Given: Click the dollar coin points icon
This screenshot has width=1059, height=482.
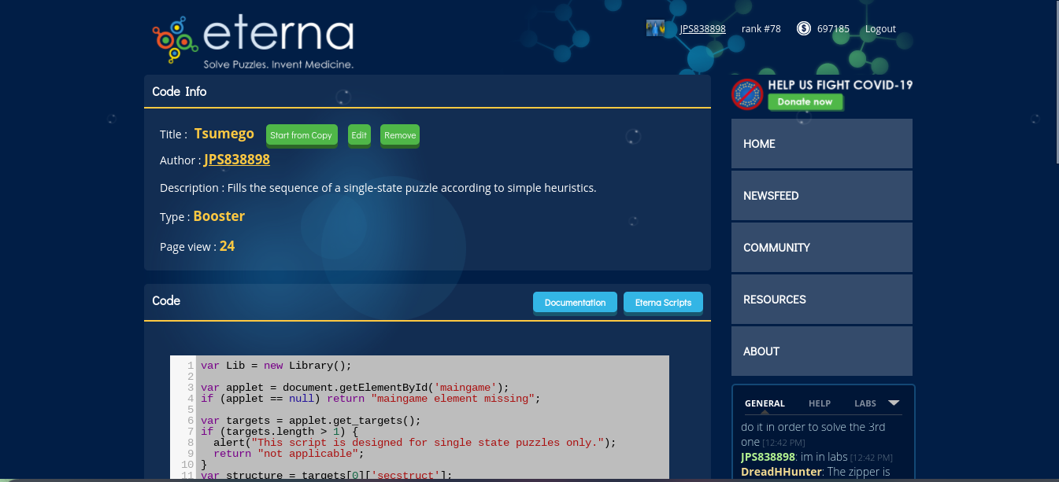Looking at the screenshot, I should (803, 28).
